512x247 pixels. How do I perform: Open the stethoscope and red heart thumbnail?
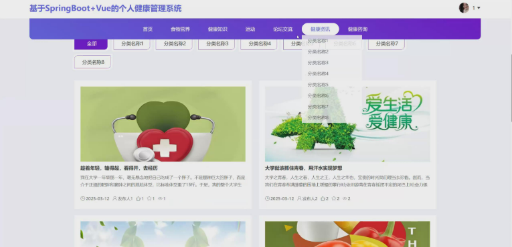pyautogui.click(x=163, y=123)
